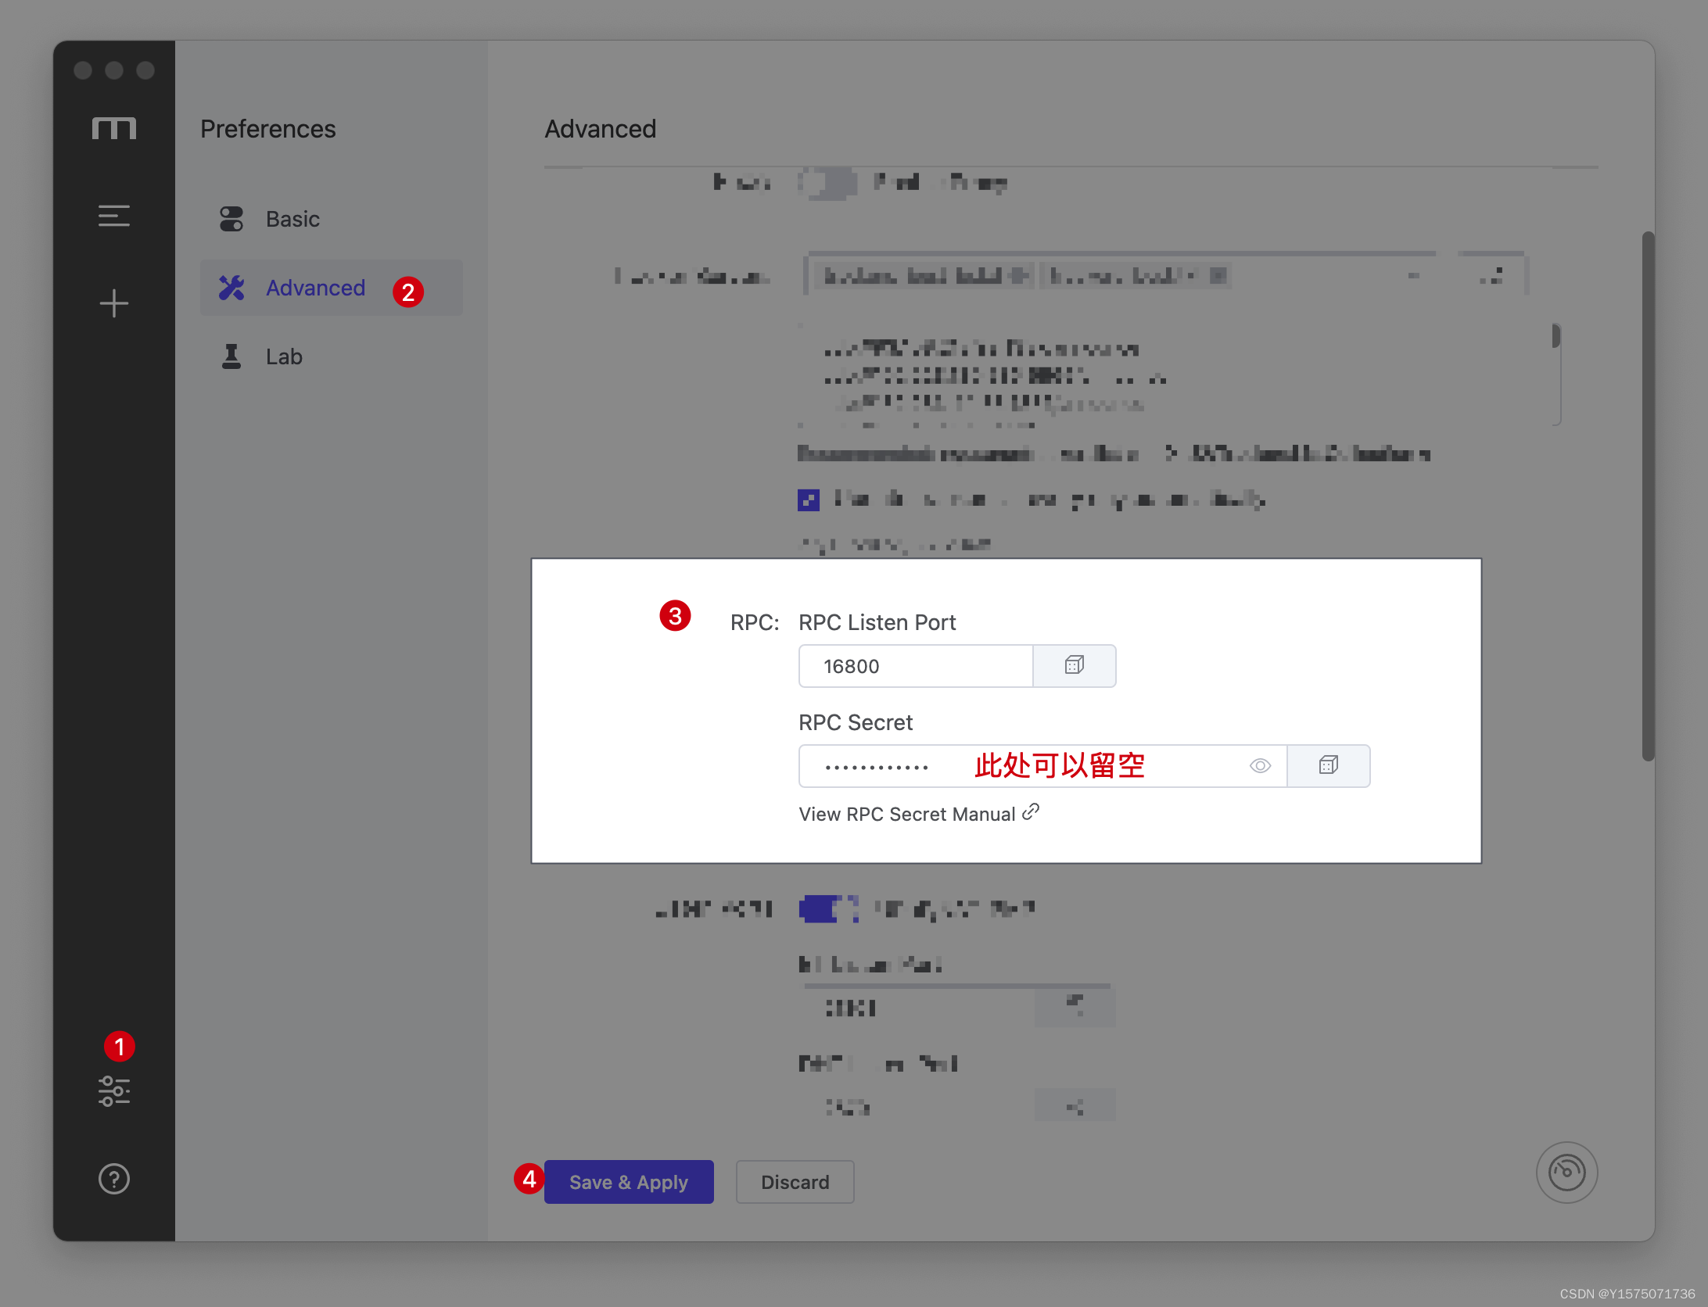1708x1307 pixels.
Task: Open the task list menu icon
Action: click(114, 216)
